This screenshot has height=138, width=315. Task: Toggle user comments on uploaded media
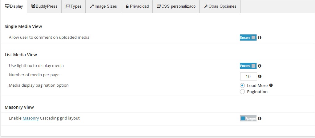(x=248, y=38)
